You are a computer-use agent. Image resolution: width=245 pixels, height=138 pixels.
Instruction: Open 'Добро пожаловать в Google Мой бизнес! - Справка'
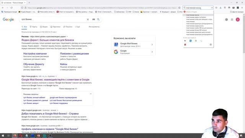(x=50, y=113)
